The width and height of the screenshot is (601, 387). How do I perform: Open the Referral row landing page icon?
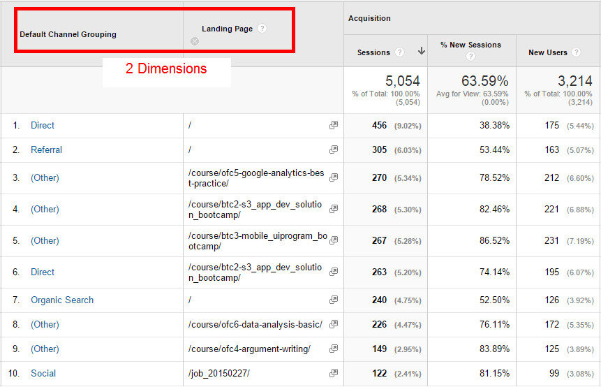click(x=334, y=149)
